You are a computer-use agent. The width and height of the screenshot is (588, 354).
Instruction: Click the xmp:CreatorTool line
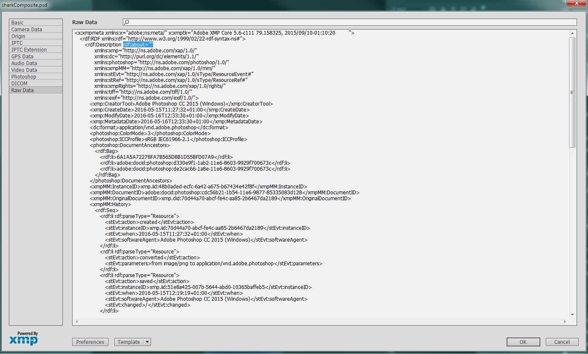[181, 103]
